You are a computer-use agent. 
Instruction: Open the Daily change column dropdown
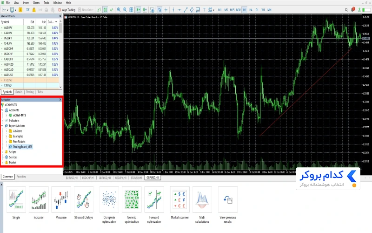pyautogui.click(x=56, y=22)
